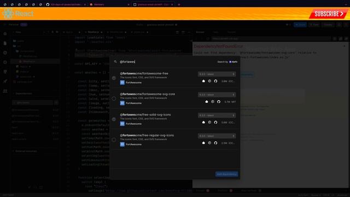This screenshot has height=197, width=350.
Task: Click the @fortawesome/fontawesome-free package title
Action: point(144,73)
